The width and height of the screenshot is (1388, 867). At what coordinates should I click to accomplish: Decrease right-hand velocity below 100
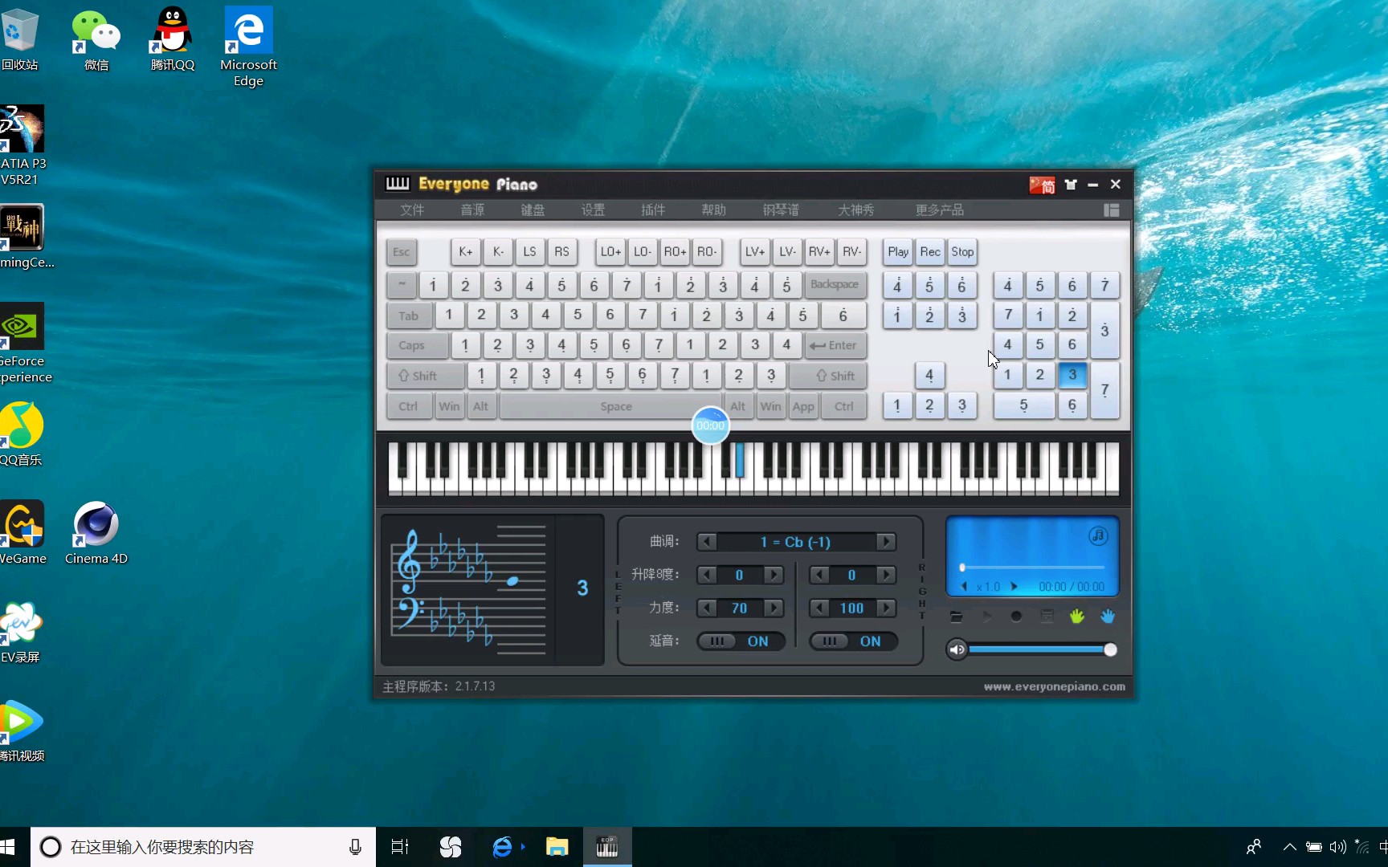819,608
